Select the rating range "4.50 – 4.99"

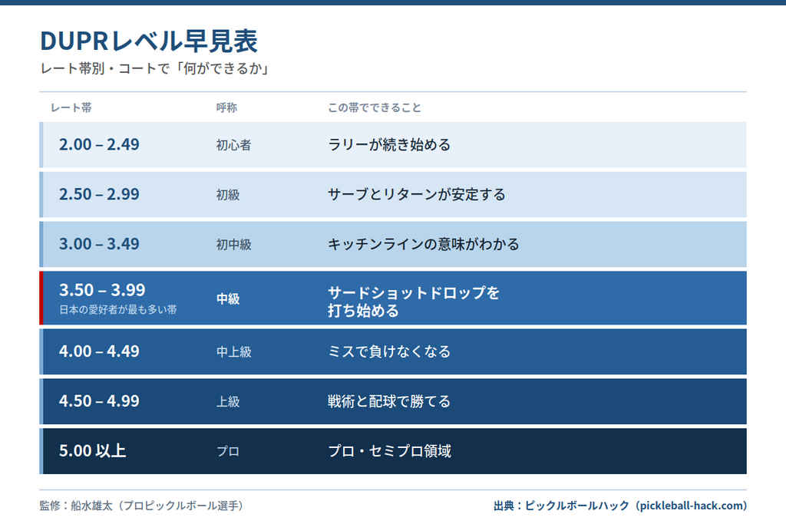click(x=99, y=400)
